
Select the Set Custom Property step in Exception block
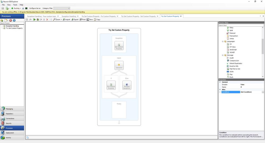(x=119, y=46)
